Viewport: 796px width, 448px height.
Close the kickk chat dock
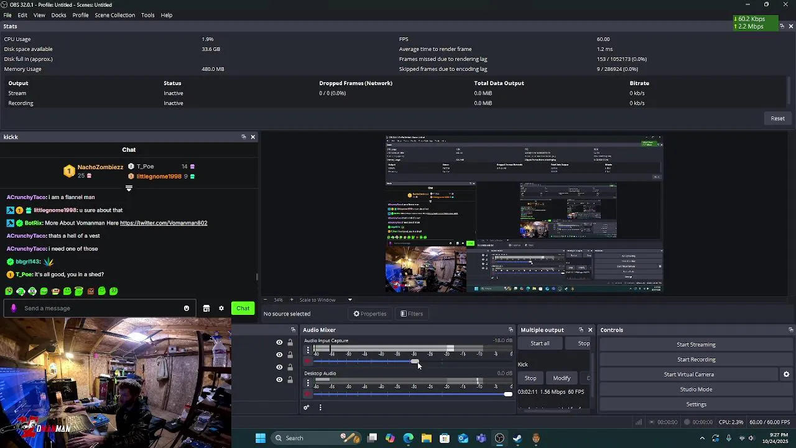[x=252, y=137]
